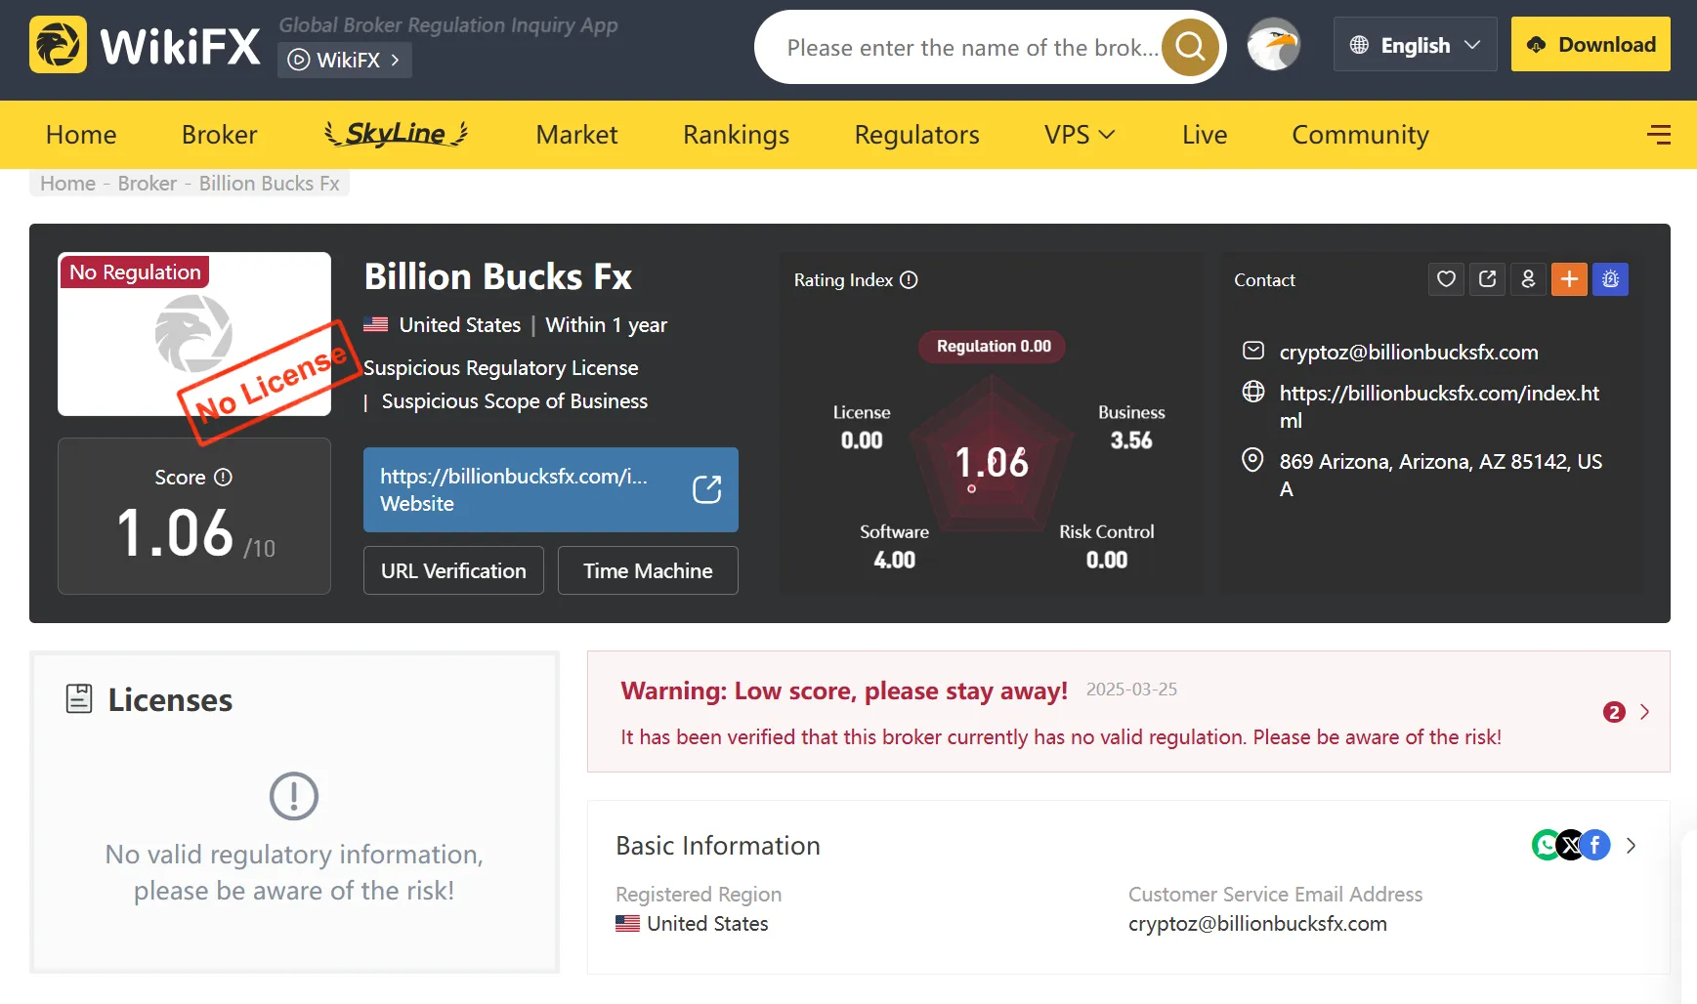Image resolution: width=1697 pixels, height=1004 pixels.
Task: Click the share icon in Contact panel
Action: click(x=1487, y=279)
